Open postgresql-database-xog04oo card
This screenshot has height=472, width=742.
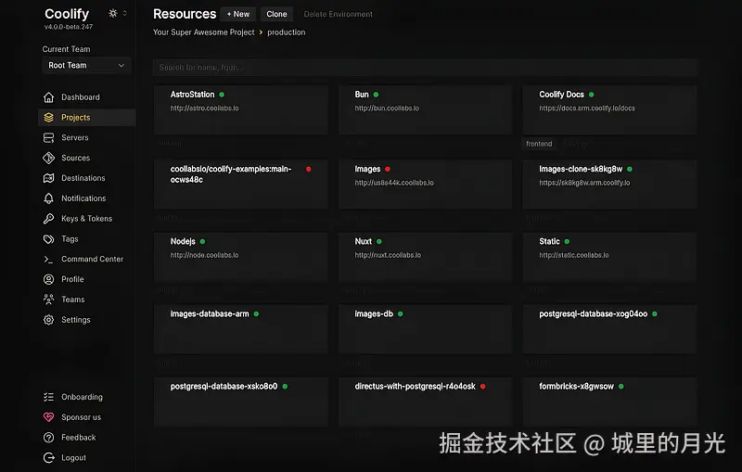click(609, 329)
